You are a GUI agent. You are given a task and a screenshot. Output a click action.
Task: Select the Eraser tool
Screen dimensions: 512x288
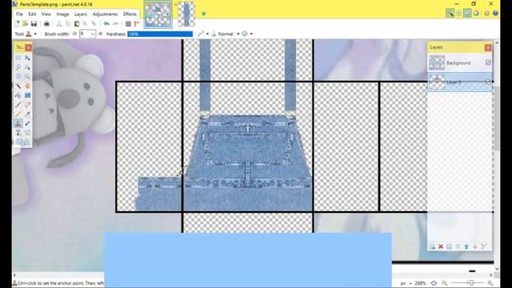(27, 105)
